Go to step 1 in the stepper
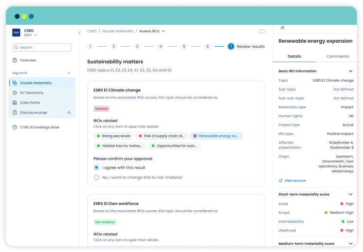 [91, 47]
